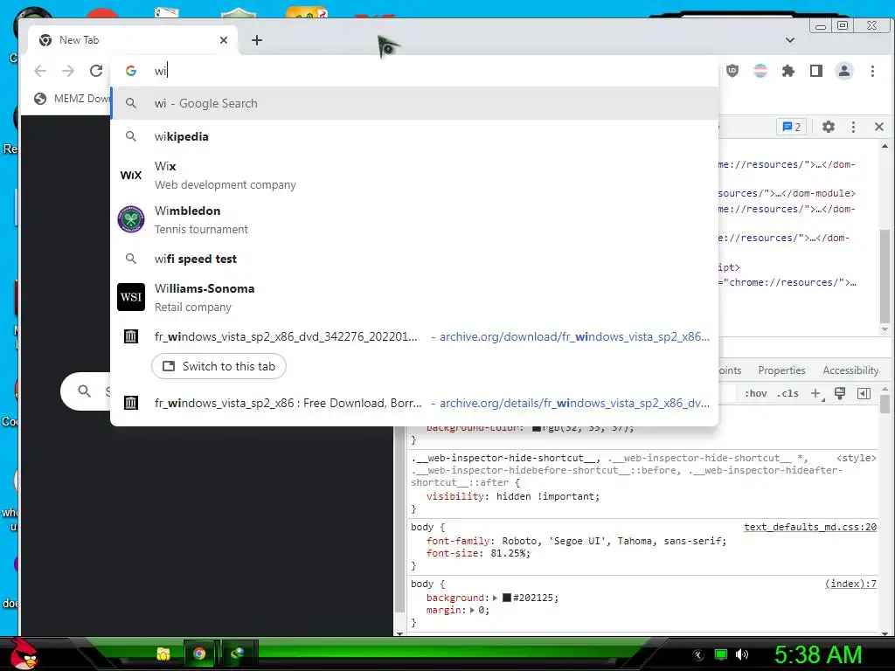
Task: Click the volume speaker tray icon
Action: point(742,654)
